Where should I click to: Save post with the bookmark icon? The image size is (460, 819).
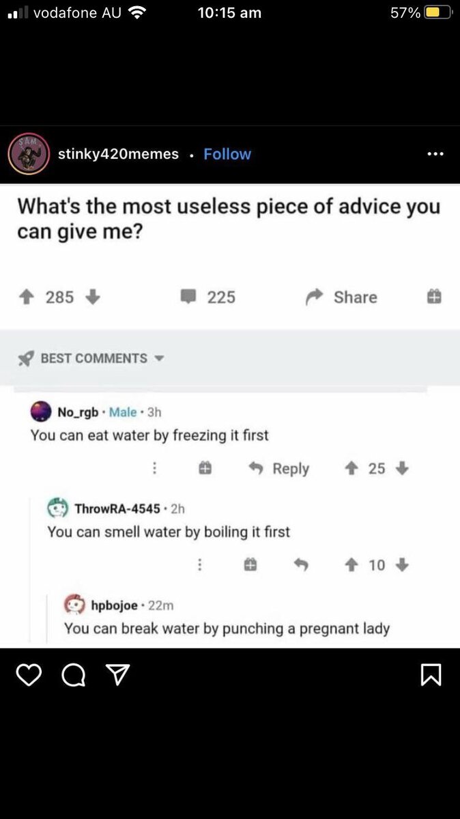(432, 675)
